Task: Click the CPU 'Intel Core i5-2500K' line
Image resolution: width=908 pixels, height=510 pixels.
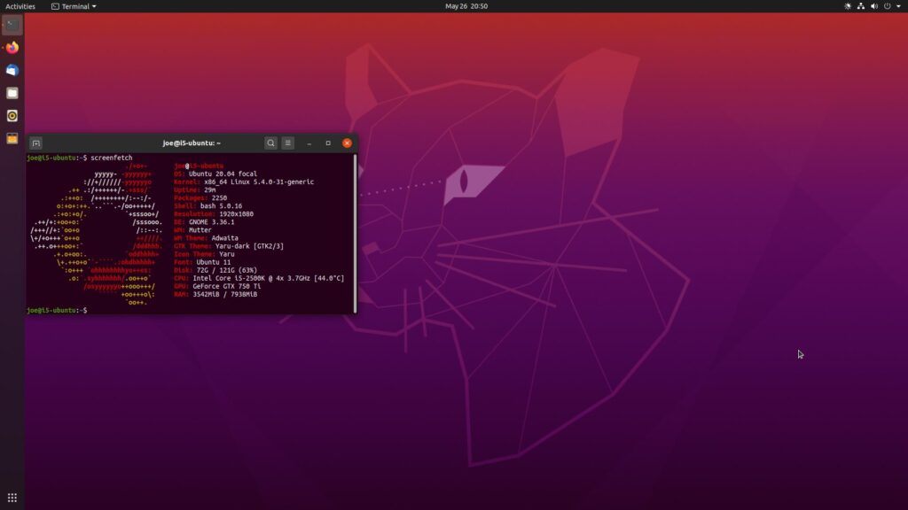Action: click(259, 278)
